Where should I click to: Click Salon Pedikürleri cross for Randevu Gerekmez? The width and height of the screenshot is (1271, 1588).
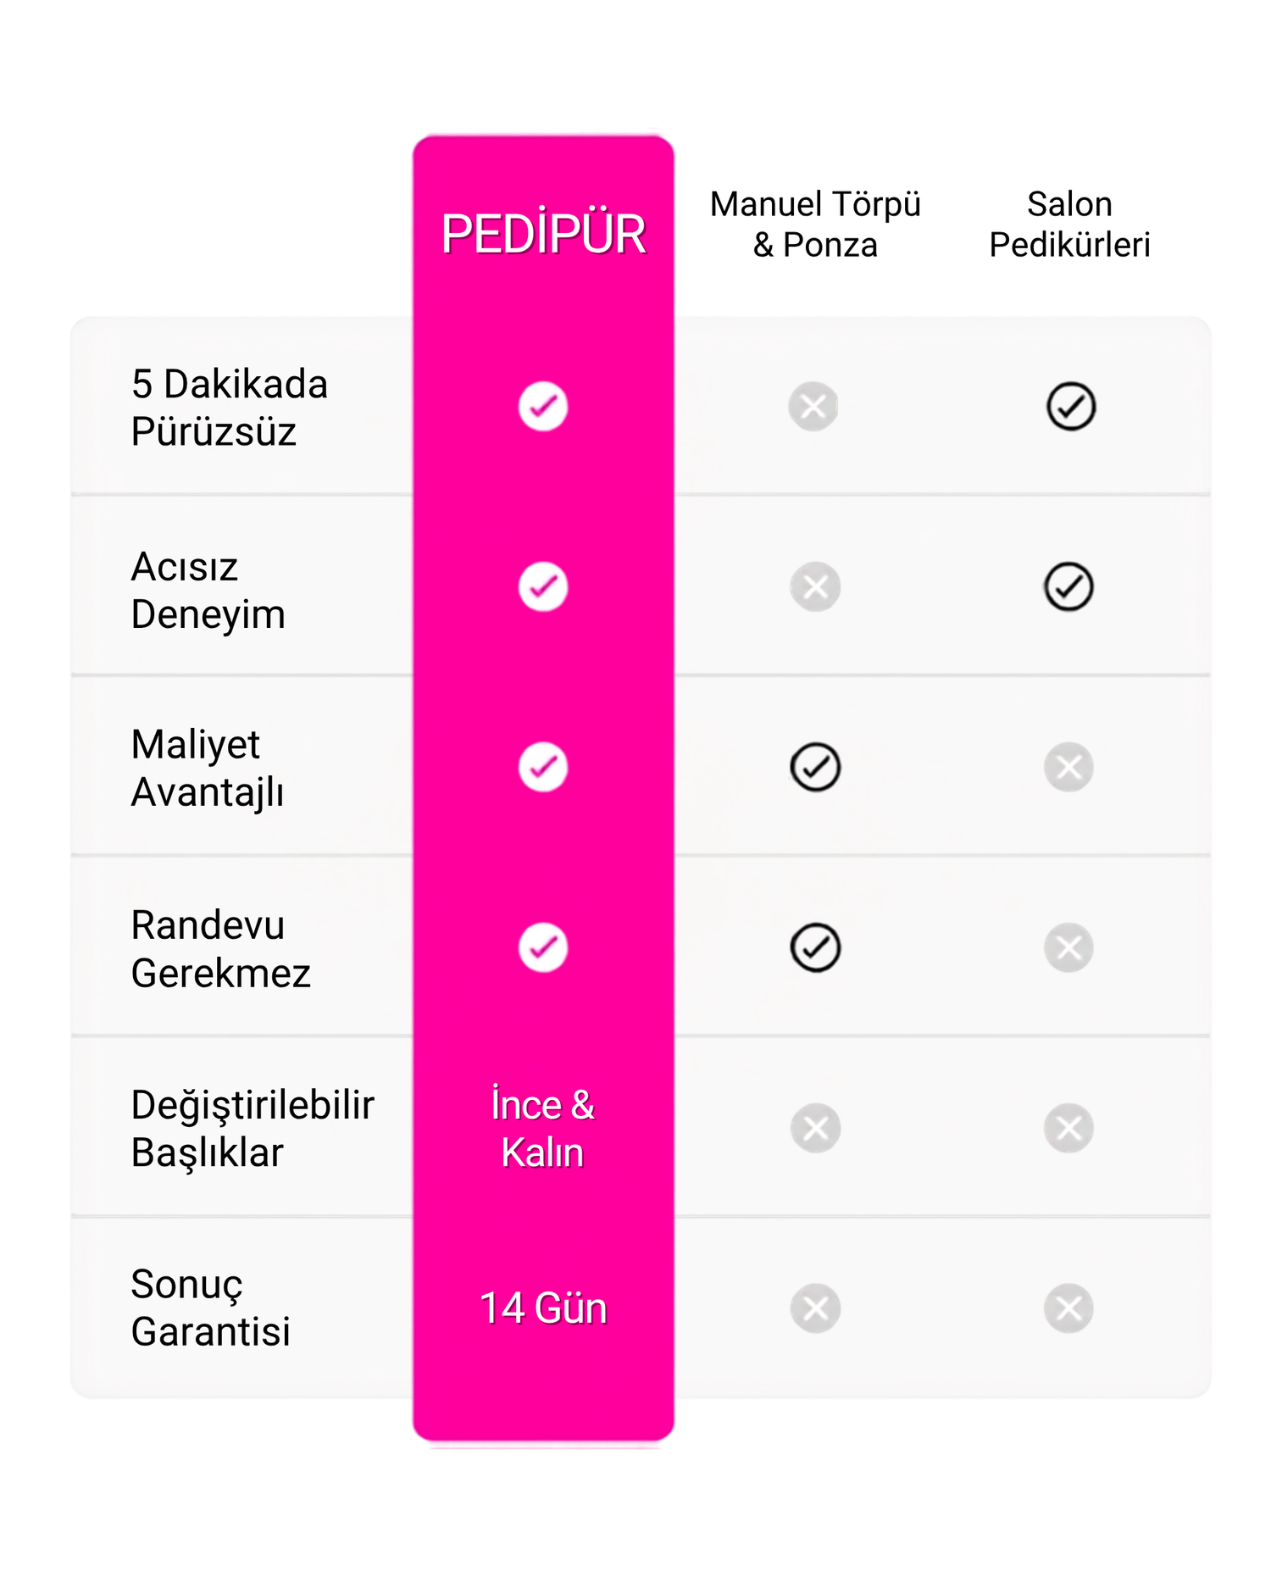click(x=1068, y=947)
